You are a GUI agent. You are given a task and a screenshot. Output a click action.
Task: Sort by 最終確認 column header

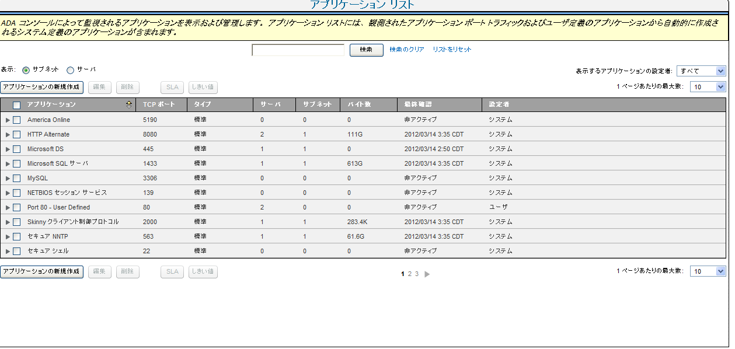418,104
